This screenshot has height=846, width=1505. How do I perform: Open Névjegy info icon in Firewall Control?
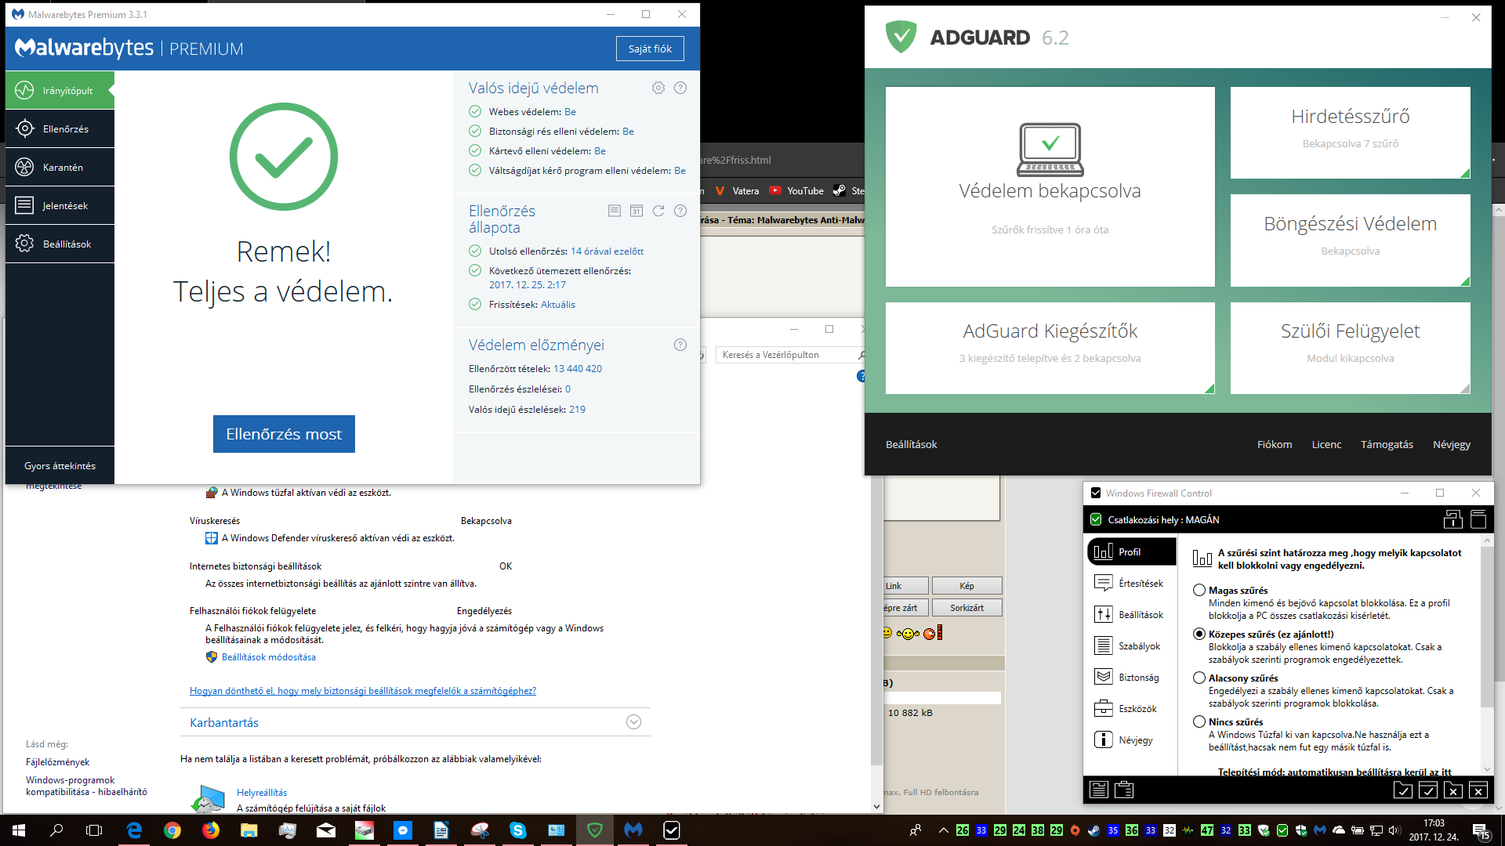pyautogui.click(x=1103, y=739)
